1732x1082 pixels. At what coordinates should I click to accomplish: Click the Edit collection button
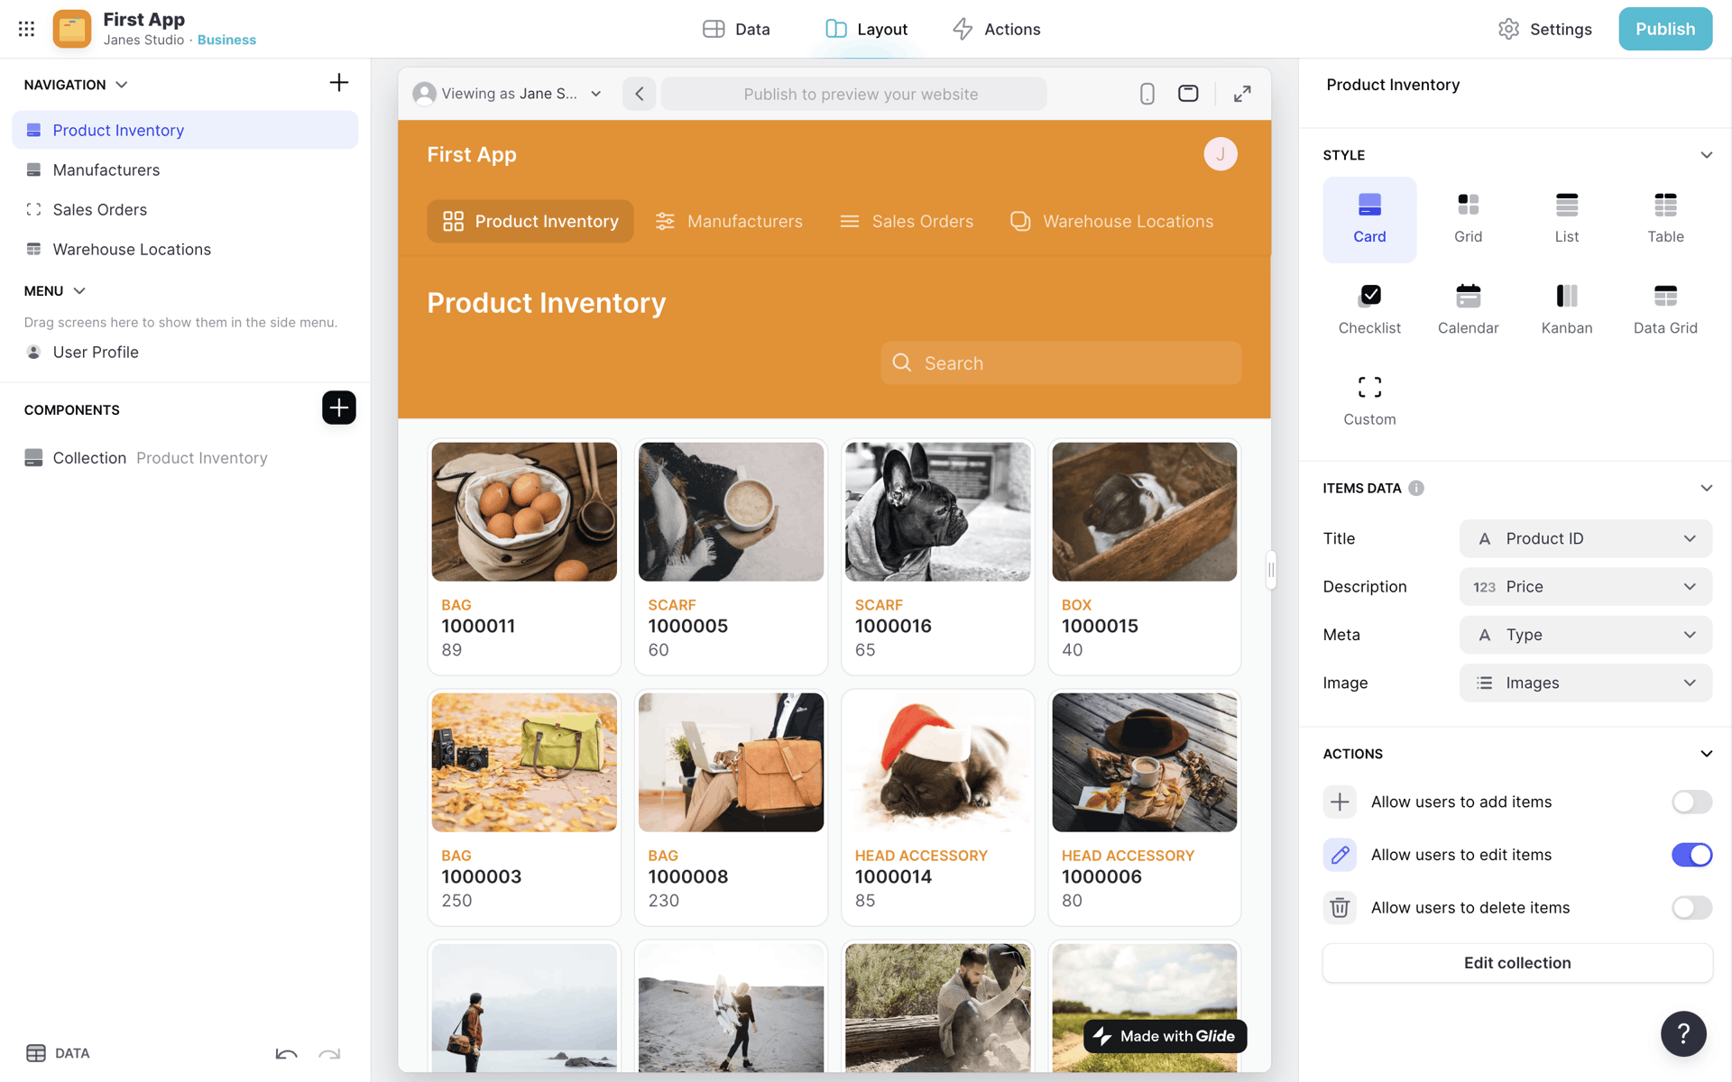1517,963
